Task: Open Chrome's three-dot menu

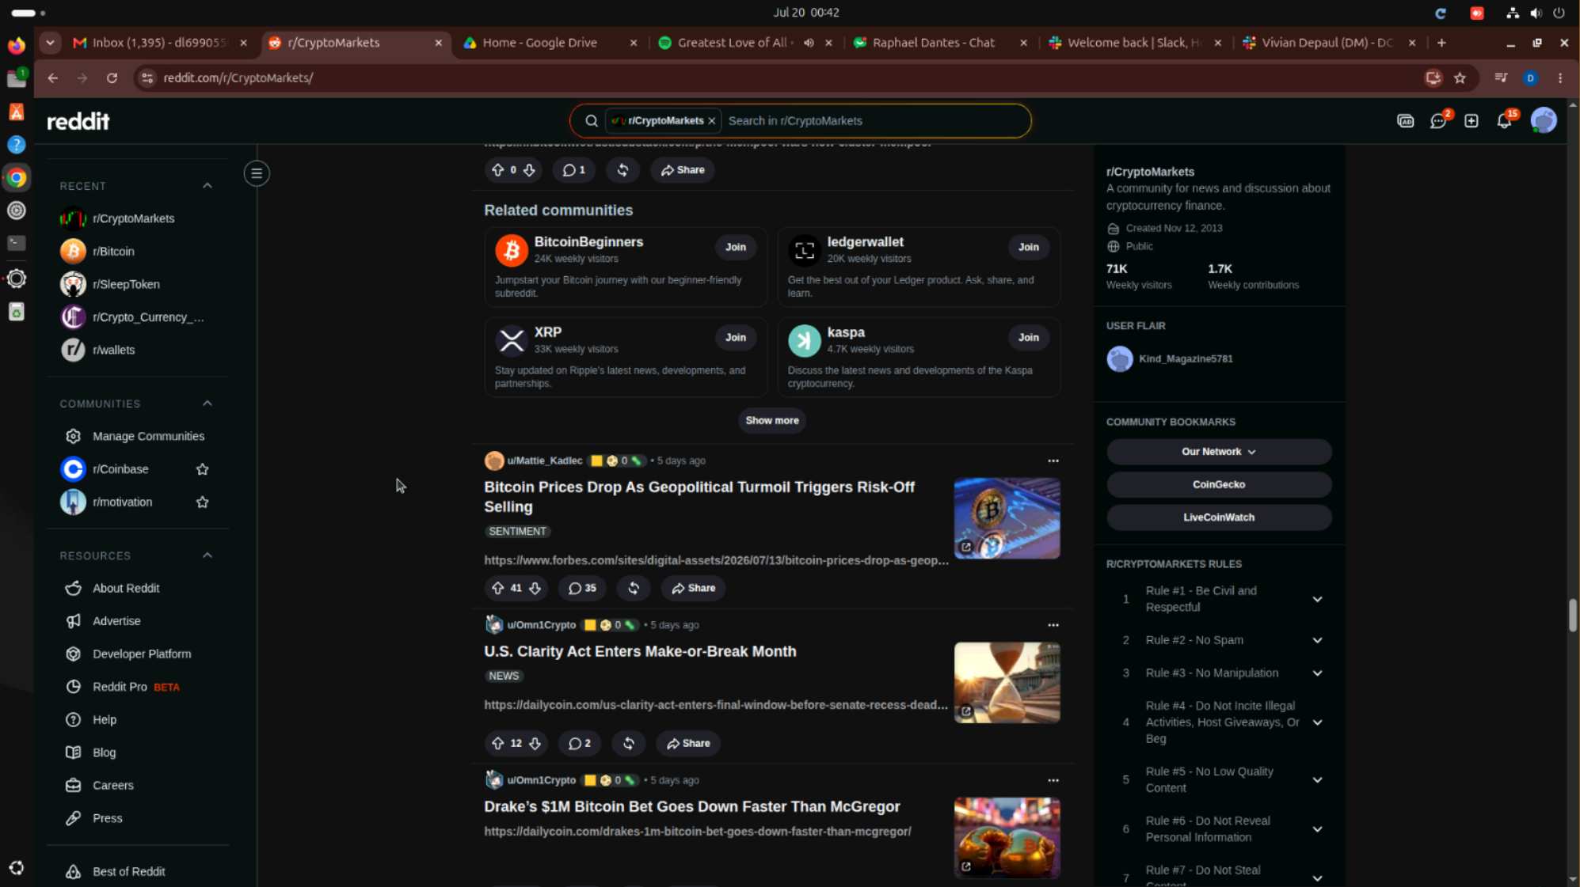Action: [x=1559, y=78]
